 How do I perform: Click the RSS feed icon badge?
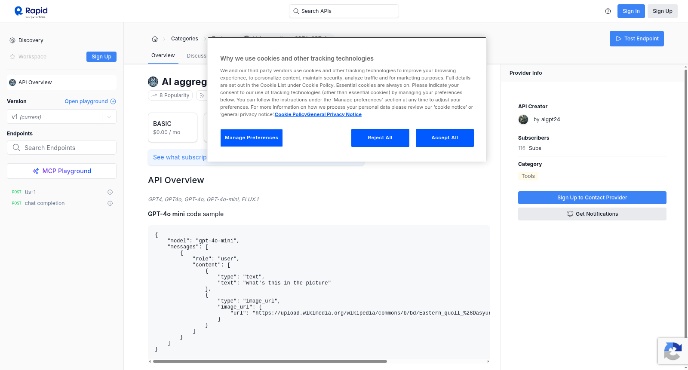202,95
